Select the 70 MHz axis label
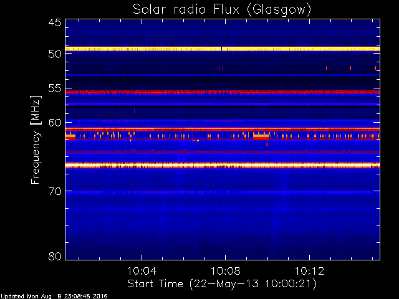Screen dimensions: 399x299 pos(55,191)
